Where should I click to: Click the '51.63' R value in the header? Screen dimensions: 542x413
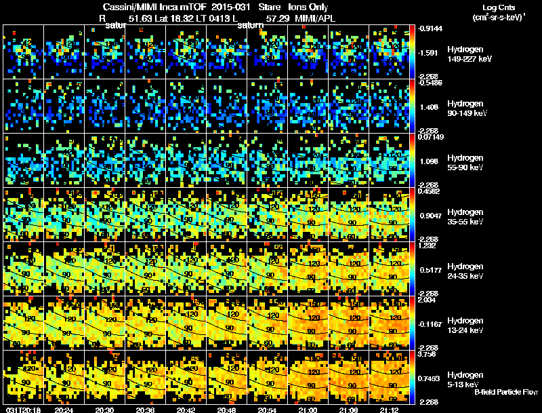point(140,18)
